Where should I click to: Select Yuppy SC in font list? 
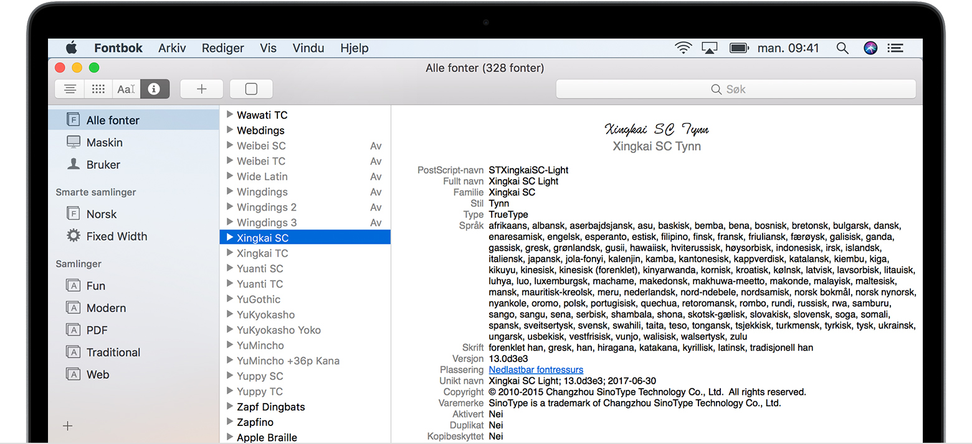[305, 376]
